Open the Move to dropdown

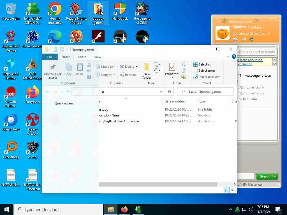point(106,67)
